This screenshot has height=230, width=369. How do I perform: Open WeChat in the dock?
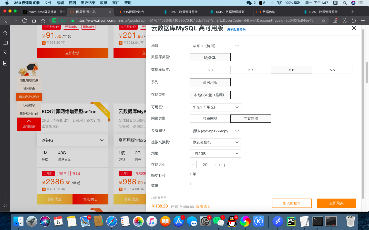coord(218,221)
